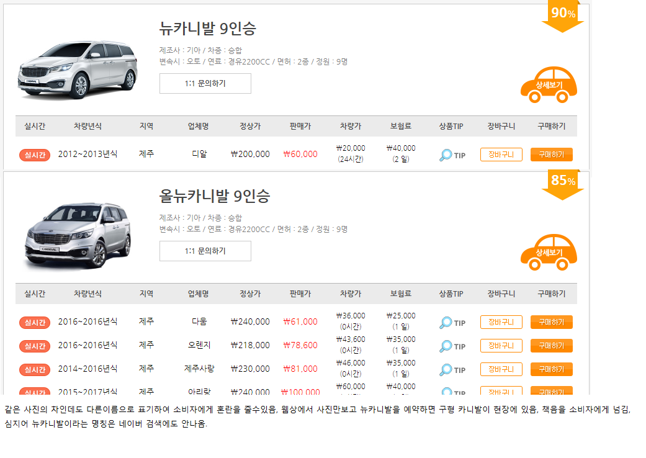Click 구매하기 on 제주사랑 row

(x=551, y=369)
